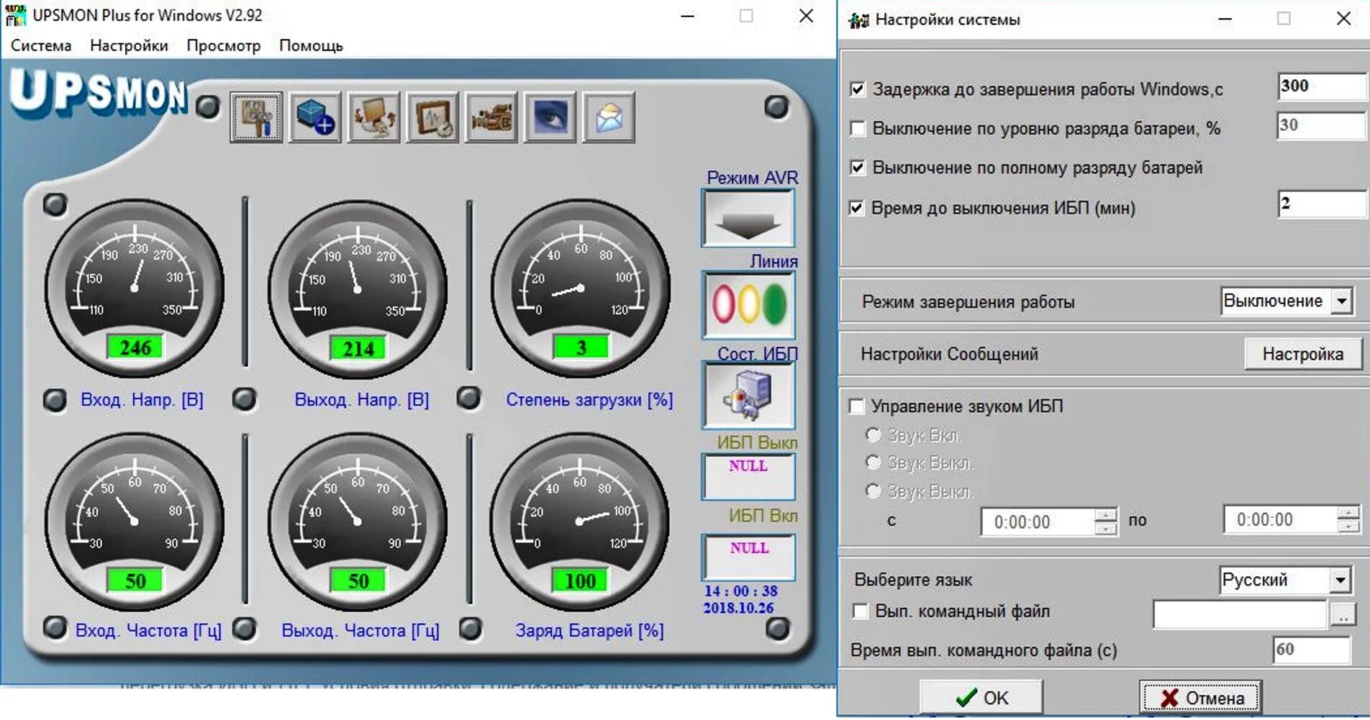This screenshot has width=1370, height=720.
Task: Click the blue box with plus toolbar icon
Action: click(x=315, y=117)
